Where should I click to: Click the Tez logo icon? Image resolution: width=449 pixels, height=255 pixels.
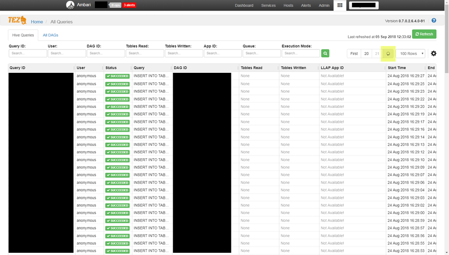[x=17, y=20]
